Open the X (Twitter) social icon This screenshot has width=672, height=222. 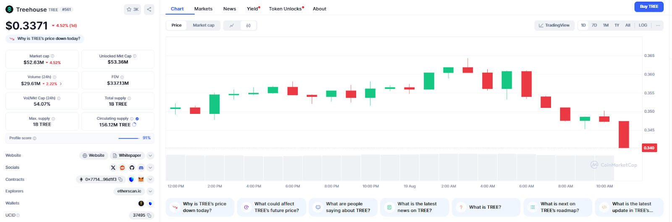point(113,168)
